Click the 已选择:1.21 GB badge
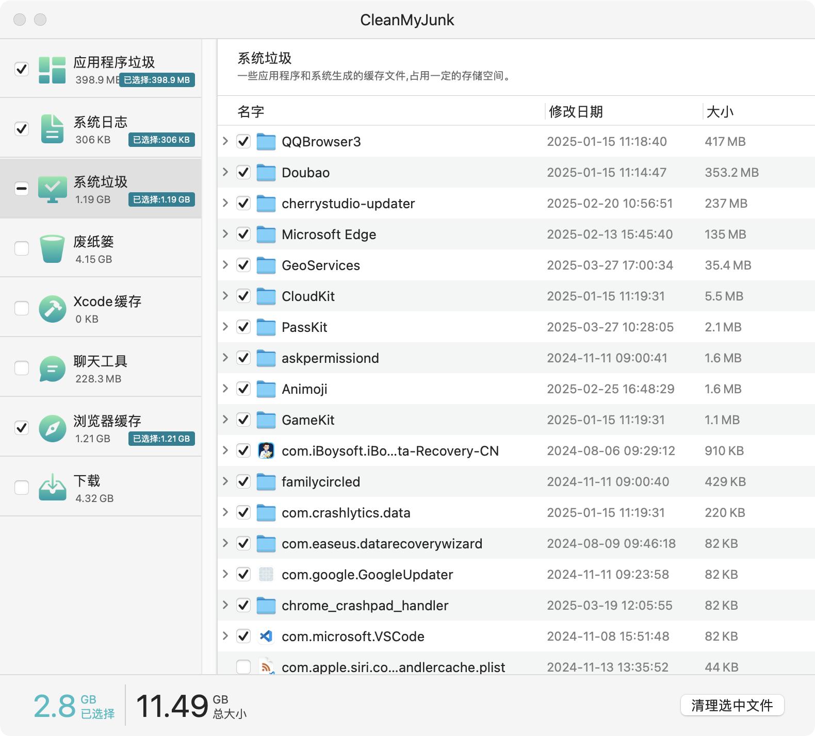The height and width of the screenshot is (736, 815). [x=161, y=439]
